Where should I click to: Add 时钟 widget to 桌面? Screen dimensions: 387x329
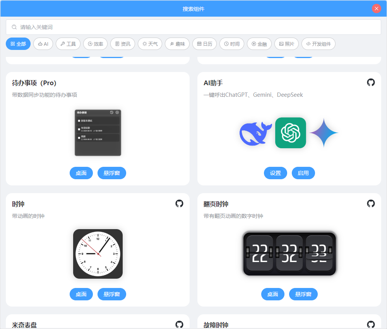[x=81, y=294]
